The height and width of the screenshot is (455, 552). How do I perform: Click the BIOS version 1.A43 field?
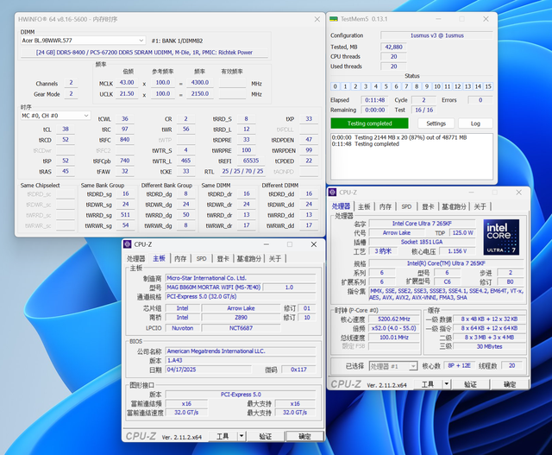[x=241, y=360]
